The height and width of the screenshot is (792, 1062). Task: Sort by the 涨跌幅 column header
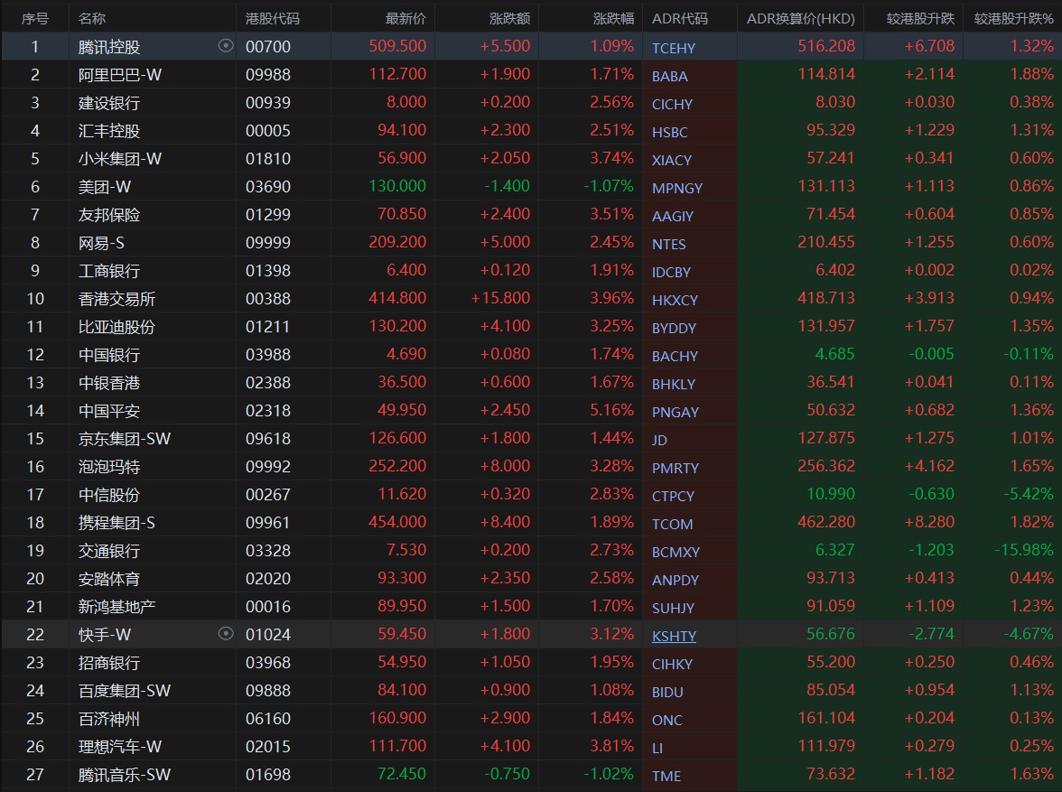[613, 18]
